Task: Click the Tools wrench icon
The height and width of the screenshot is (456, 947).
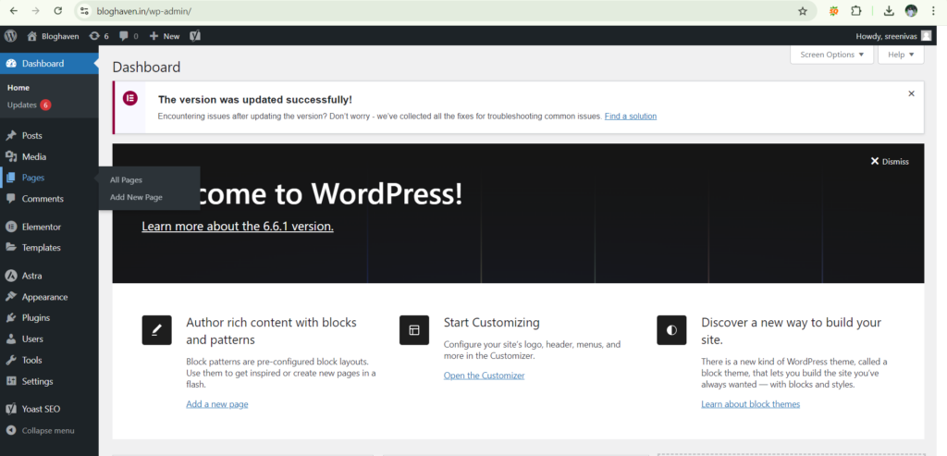Action: pyautogui.click(x=11, y=360)
